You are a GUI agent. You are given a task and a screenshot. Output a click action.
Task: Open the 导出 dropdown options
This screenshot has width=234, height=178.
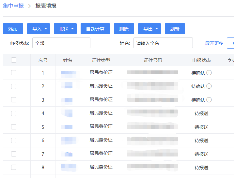(x=149, y=29)
